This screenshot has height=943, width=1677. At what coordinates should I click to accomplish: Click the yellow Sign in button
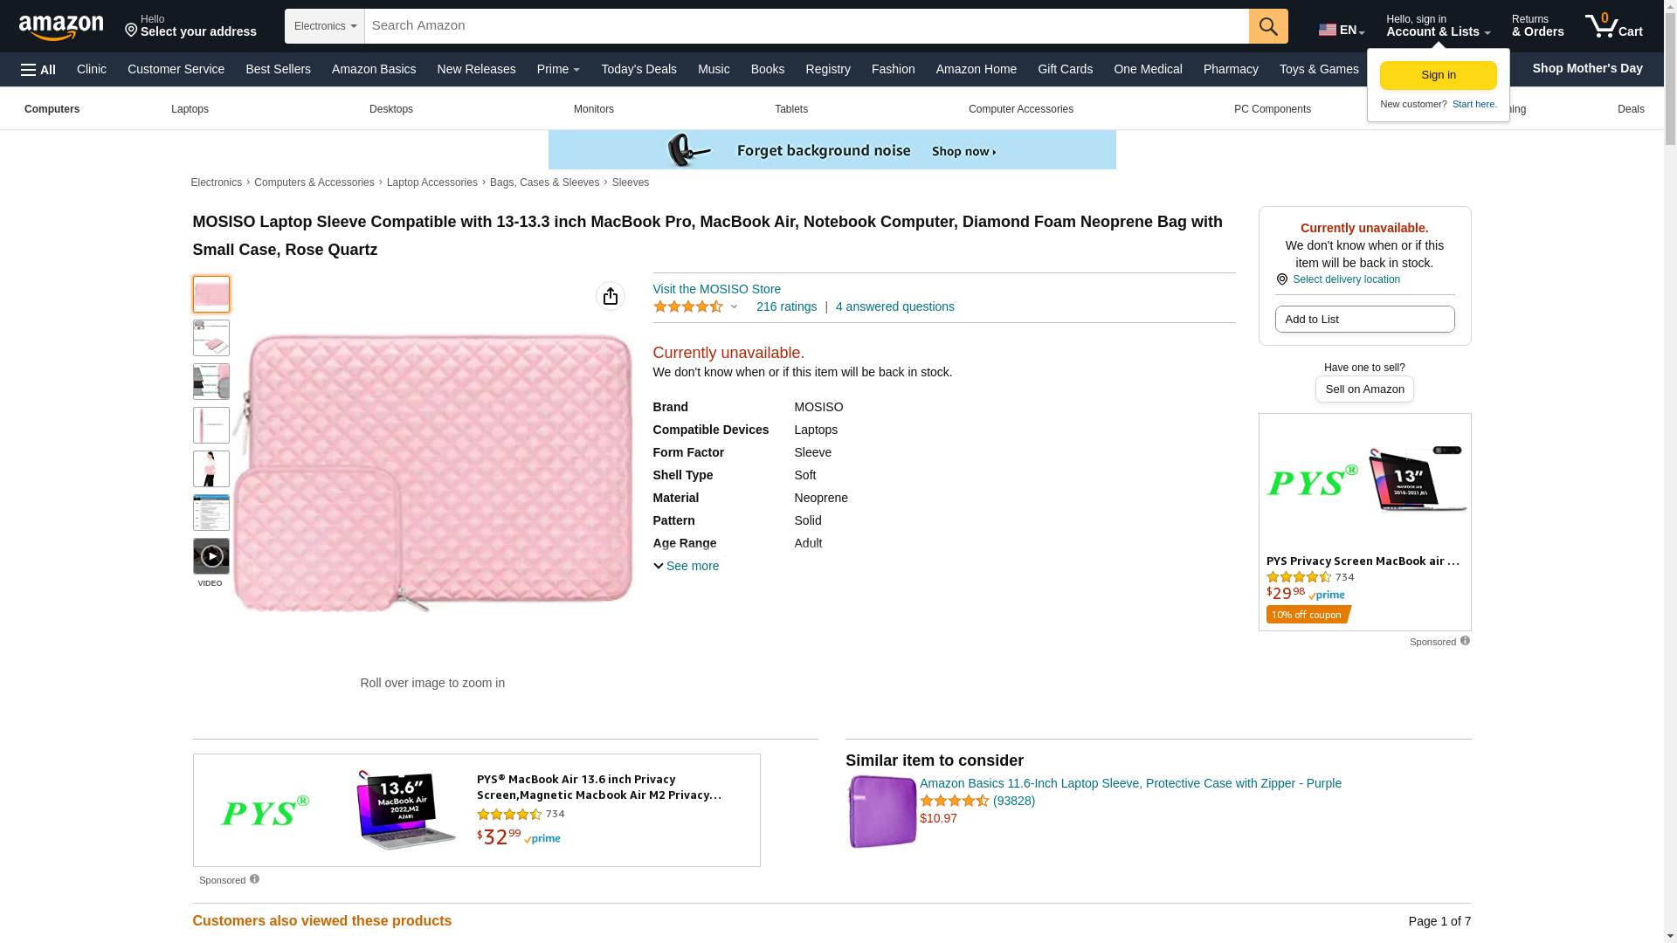1438,75
